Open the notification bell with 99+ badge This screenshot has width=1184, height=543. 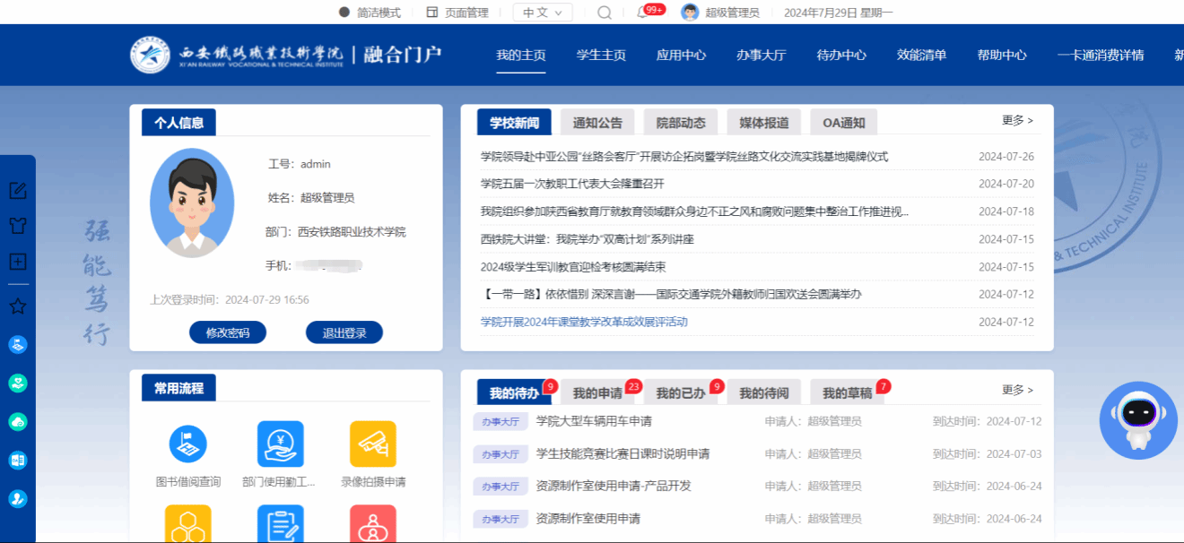(x=642, y=13)
